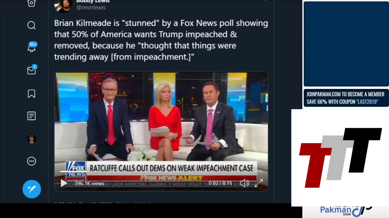
Task: Open the Lists icon in sidebar
Action: click(x=31, y=116)
